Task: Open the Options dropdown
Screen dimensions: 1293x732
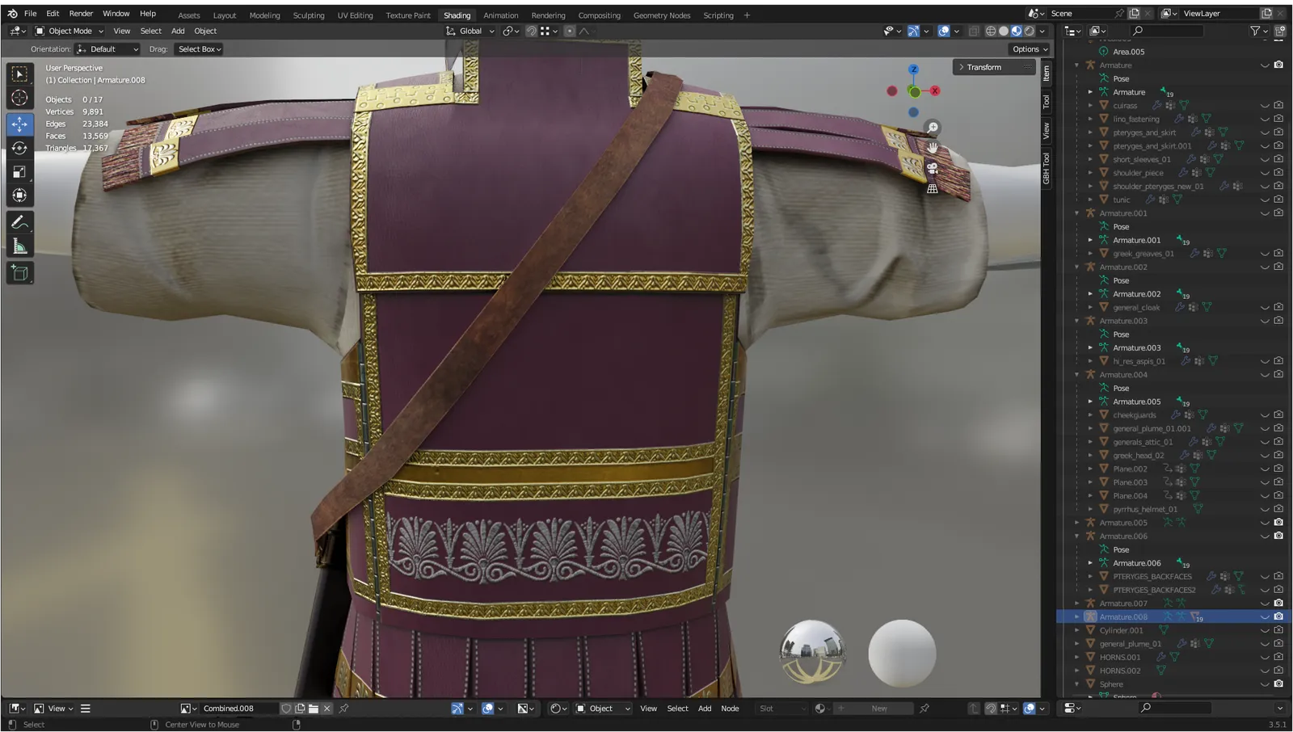Action: (1030, 49)
